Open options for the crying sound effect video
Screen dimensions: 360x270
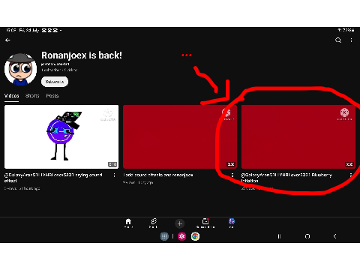(x=114, y=175)
